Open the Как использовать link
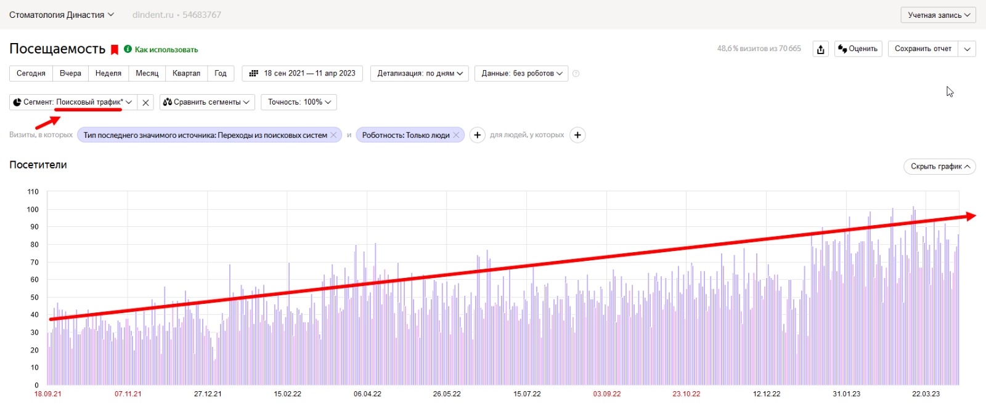The height and width of the screenshot is (417, 986). (166, 50)
